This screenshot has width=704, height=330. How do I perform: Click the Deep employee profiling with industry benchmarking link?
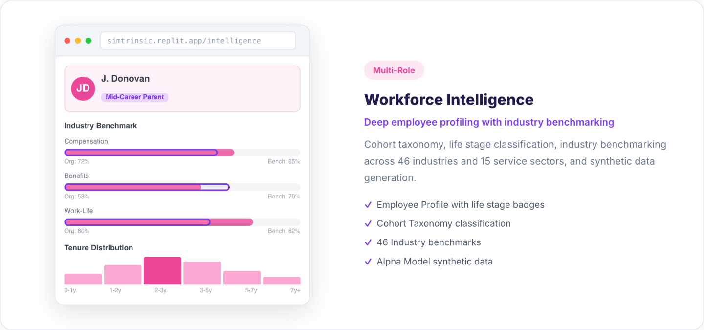[489, 122]
